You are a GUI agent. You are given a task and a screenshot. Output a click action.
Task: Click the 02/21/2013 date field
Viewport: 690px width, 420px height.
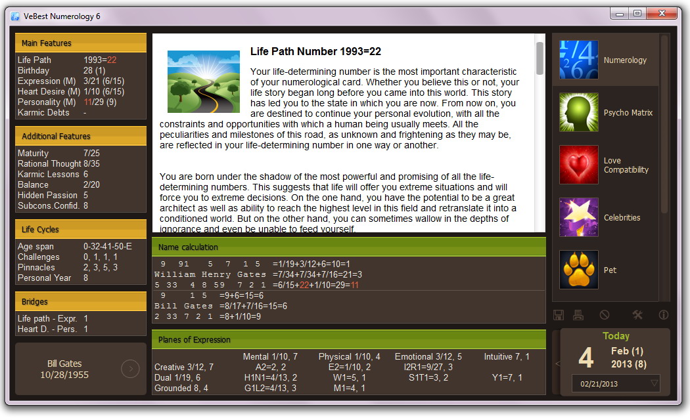(x=616, y=383)
